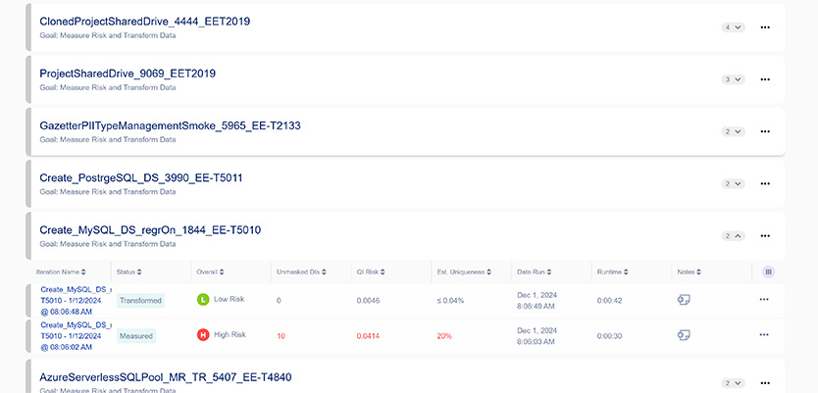818x393 pixels.
Task: Open more options for ClonedProjectSharedDrive_4444_EET2019
Action: 765,27
